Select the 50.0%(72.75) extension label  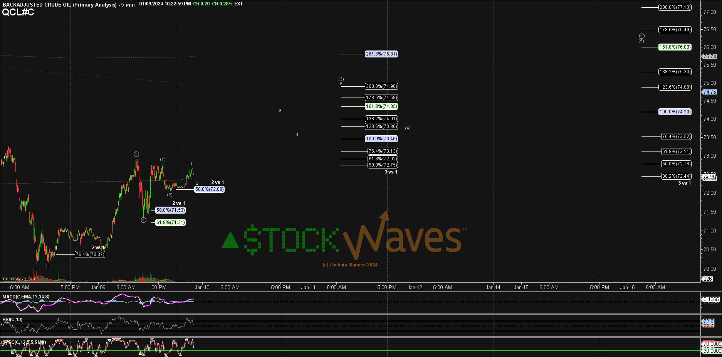click(x=383, y=165)
